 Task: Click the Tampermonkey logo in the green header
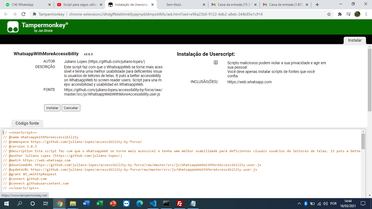(x=13, y=27)
